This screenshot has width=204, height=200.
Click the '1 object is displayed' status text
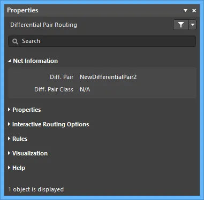click(36, 189)
